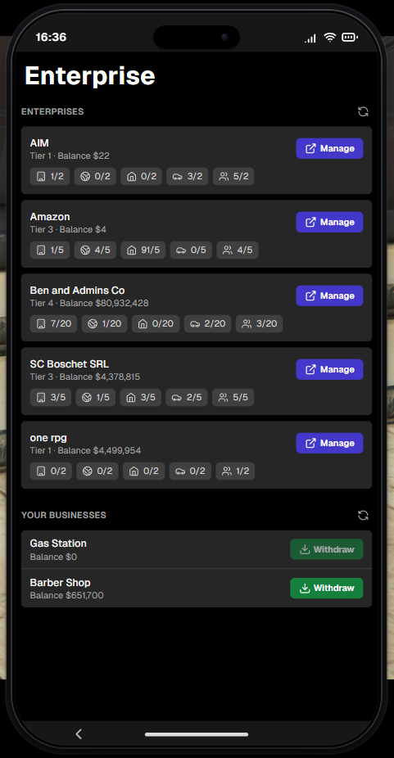Manage Ben and Admins Co
This screenshot has width=394, height=758.
click(329, 296)
